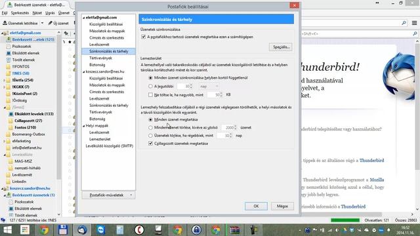This screenshot has width=420, height=236.
Task: Click the inbox icon of Beérkezett ...etek (121)
Action: (x=9, y=39)
